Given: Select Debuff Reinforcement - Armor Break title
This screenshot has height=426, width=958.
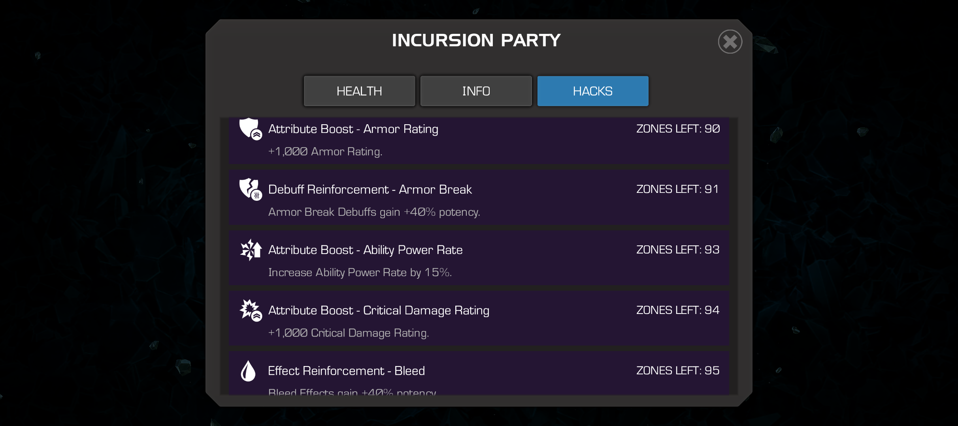Looking at the screenshot, I should (370, 189).
